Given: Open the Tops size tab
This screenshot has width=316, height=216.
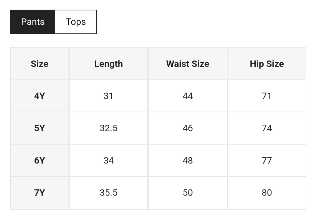Looking at the screenshot, I should pos(76,22).
